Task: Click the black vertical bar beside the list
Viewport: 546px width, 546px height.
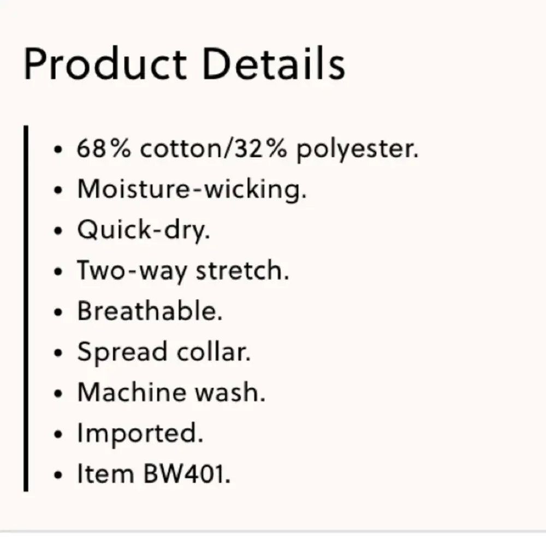Action: pos(26,308)
